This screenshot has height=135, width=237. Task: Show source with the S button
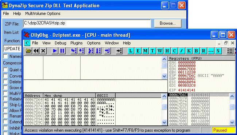[x=218, y=51]
